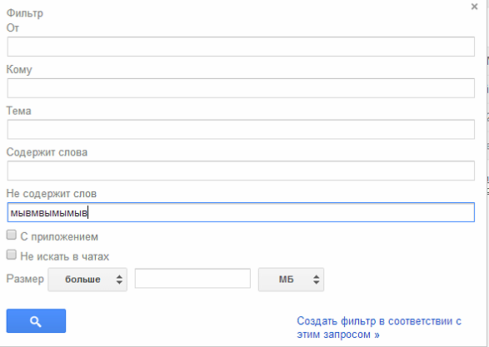The height and width of the screenshot is (347, 489).
Task: Select the 'Кому' recipient field
Action: pyautogui.click(x=241, y=88)
